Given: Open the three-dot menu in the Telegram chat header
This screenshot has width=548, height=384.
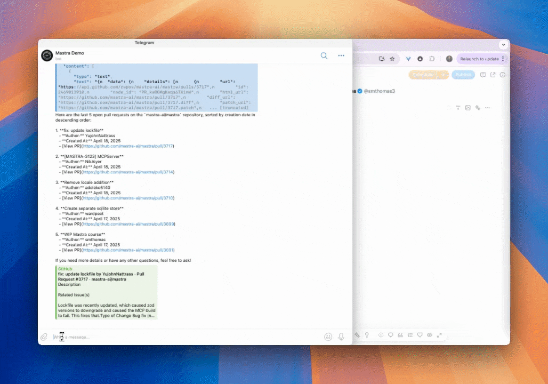Looking at the screenshot, I should click(x=341, y=55).
